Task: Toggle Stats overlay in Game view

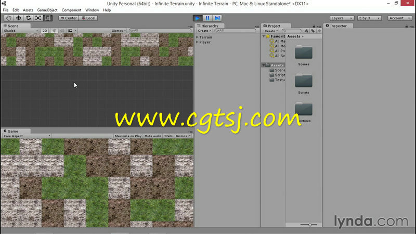Action: click(x=168, y=136)
